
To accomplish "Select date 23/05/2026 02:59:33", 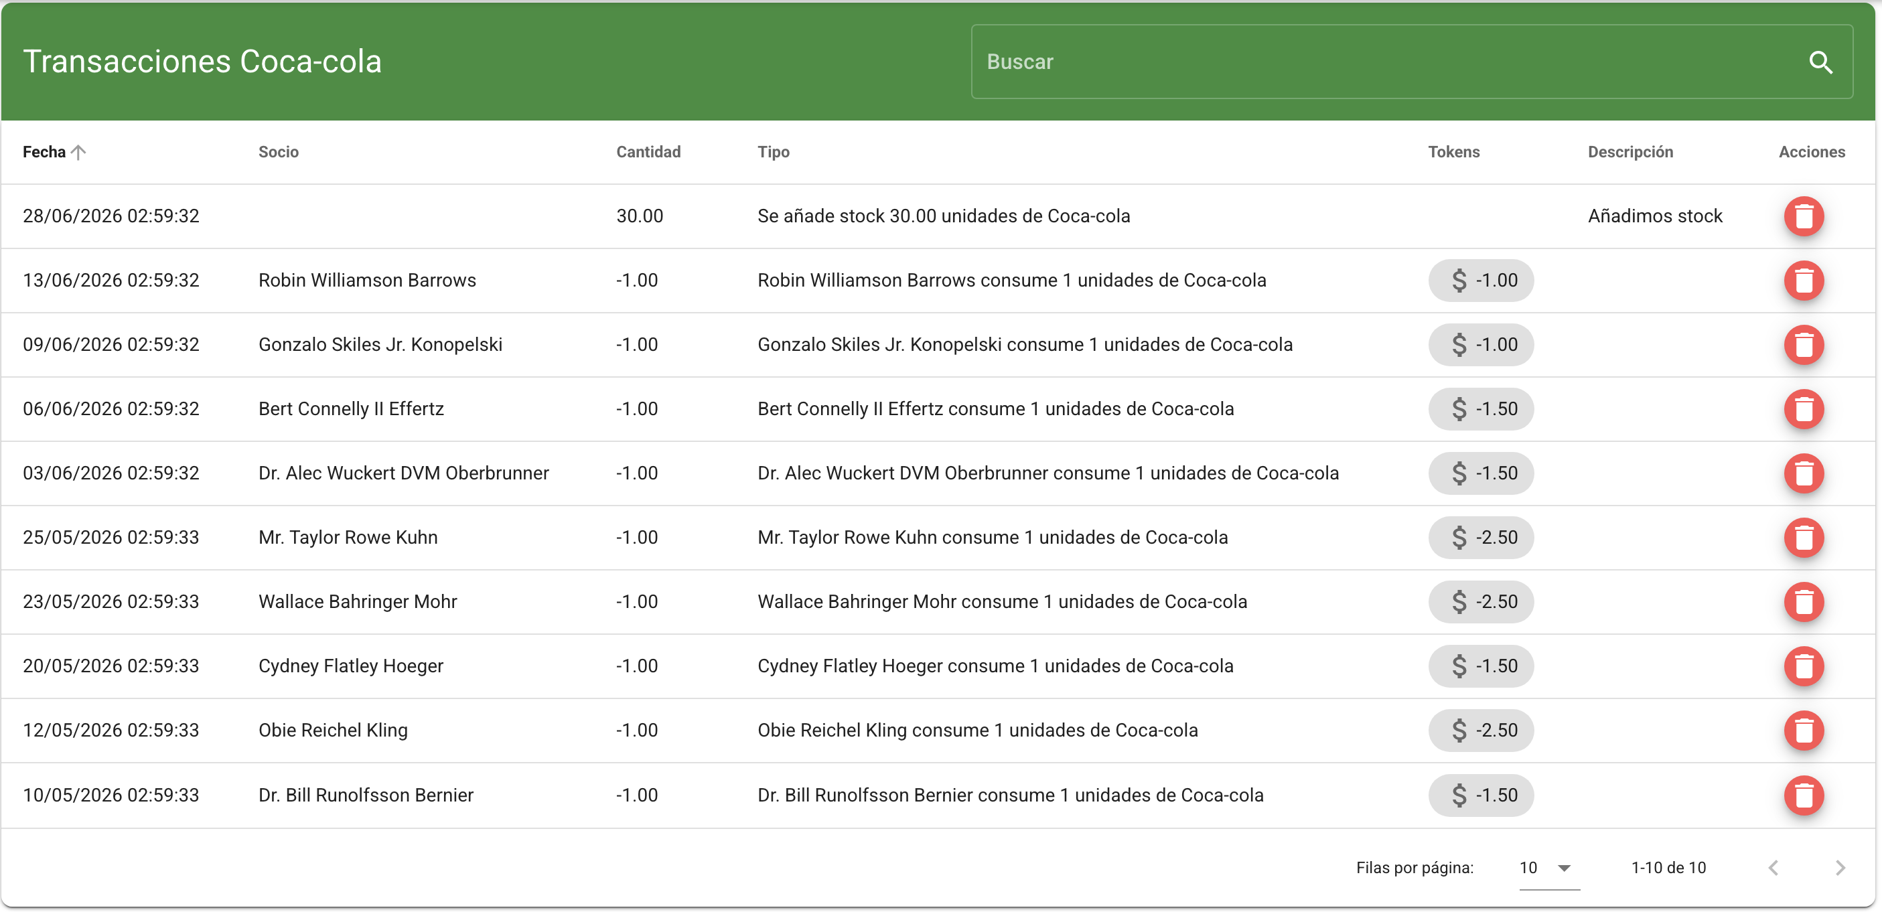I will [111, 602].
